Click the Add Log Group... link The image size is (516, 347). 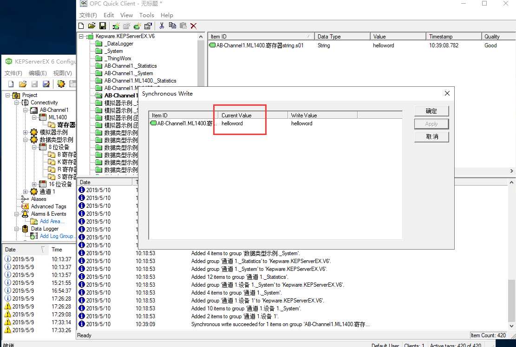[x=57, y=236]
